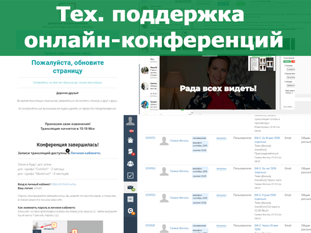
Task: Click the green button in participants panel
Action: pyautogui.click(x=287, y=62)
